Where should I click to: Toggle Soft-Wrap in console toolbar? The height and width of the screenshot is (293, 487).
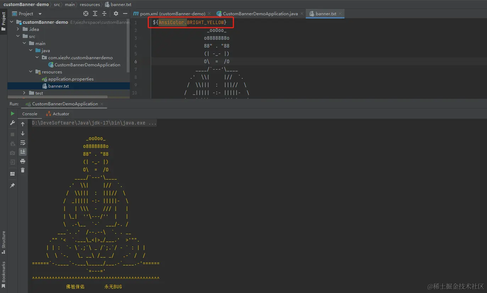click(x=23, y=143)
